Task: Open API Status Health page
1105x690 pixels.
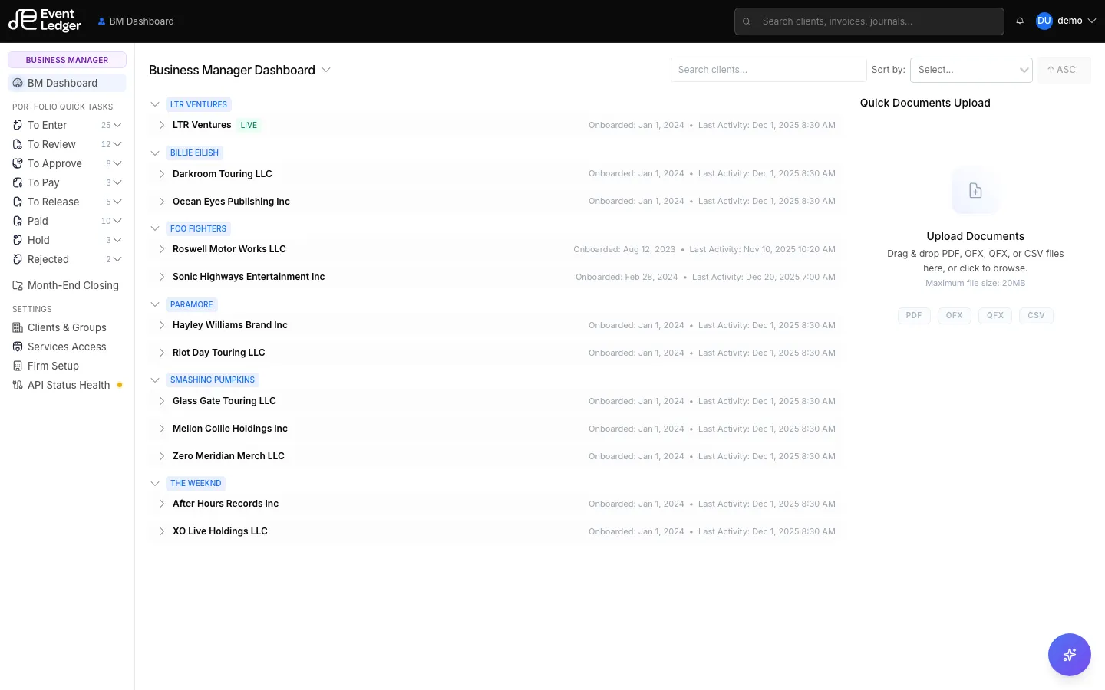Action: coord(67,385)
